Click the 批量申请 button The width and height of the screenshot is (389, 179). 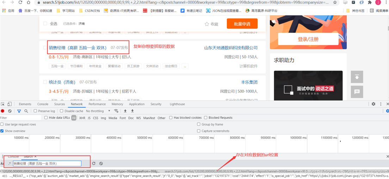point(242,24)
